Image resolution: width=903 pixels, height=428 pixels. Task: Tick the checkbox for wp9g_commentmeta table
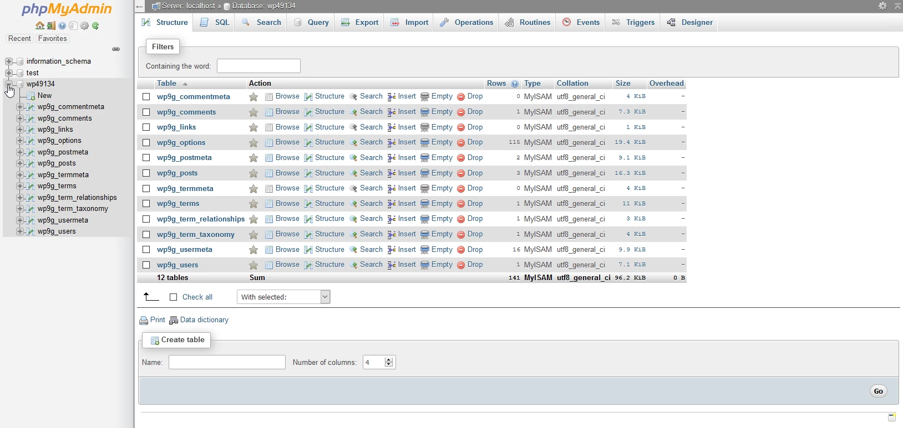coord(146,97)
